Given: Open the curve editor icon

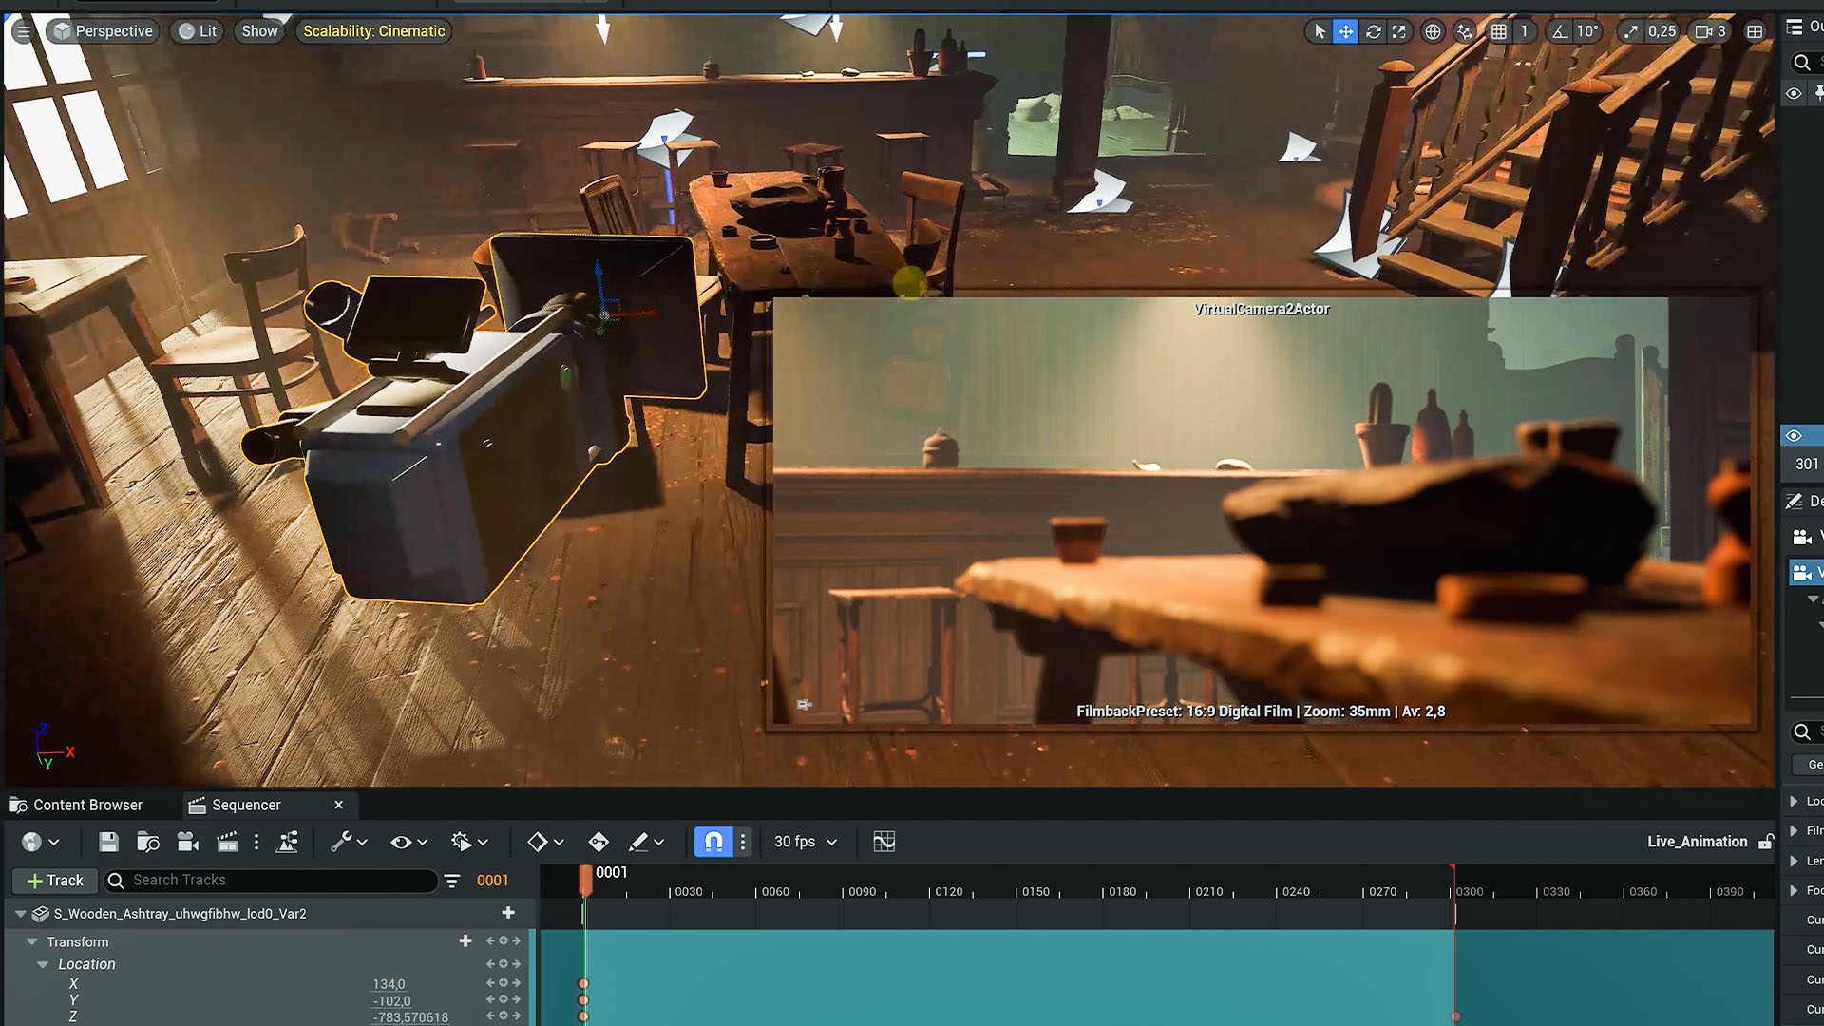Looking at the screenshot, I should pyautogui.click(x=883, y=842).
